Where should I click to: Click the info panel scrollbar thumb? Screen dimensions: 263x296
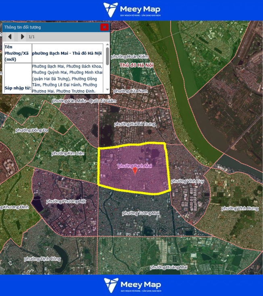(107, 55)
